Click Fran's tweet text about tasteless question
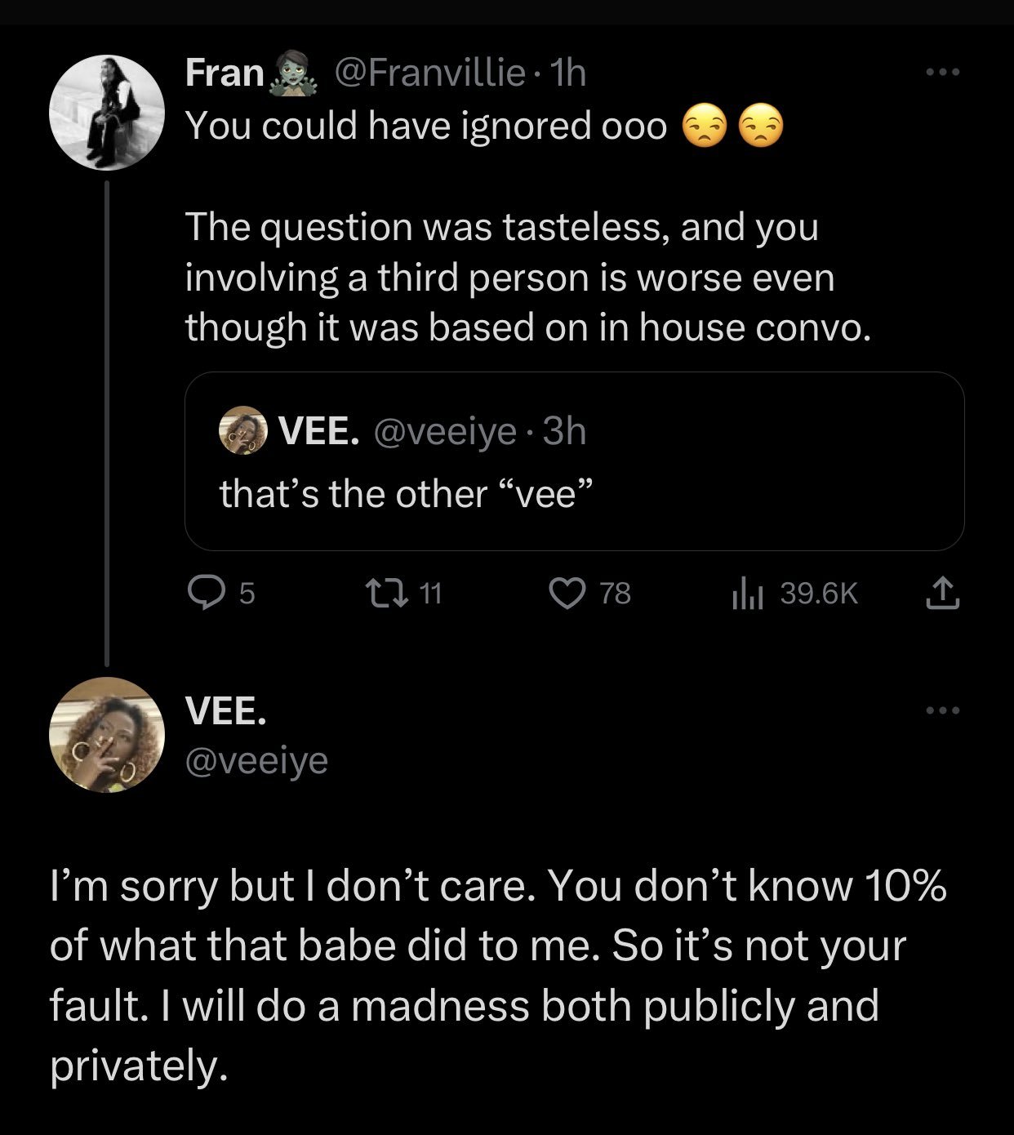 [510, 277]
